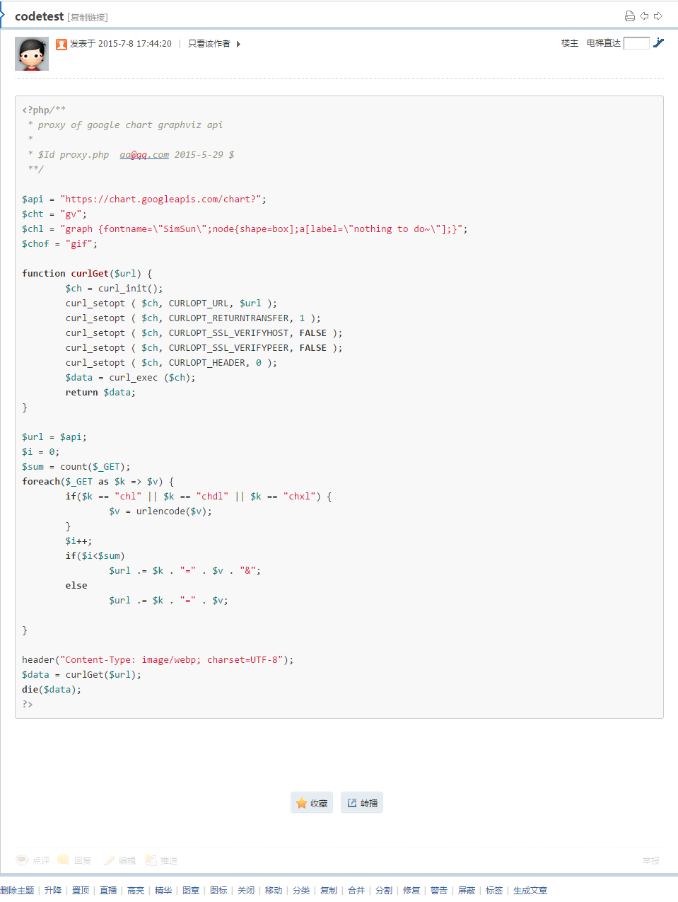Choose 高亮 highlight option

[x=136, y=890]
